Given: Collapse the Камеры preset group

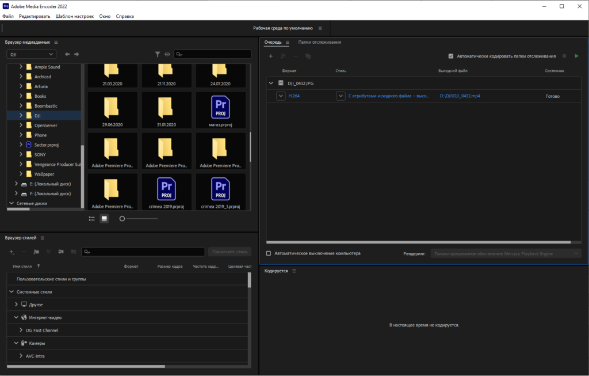Looking at the screenshot, I should point(16,343).
